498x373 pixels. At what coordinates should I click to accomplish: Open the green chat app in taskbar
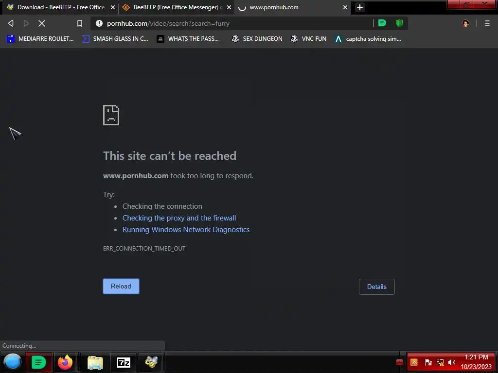tap(38, 362)
